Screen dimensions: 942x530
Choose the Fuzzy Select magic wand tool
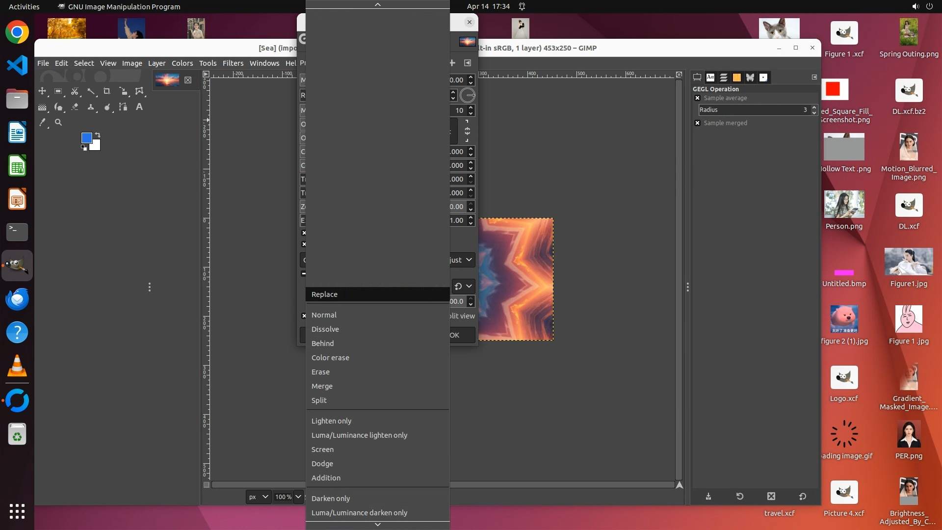click(x=91, y=91)
